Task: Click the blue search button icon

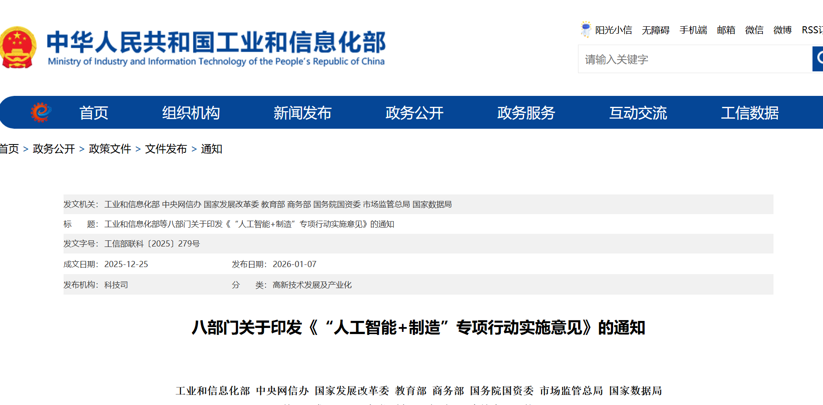Action: point(818,59)
